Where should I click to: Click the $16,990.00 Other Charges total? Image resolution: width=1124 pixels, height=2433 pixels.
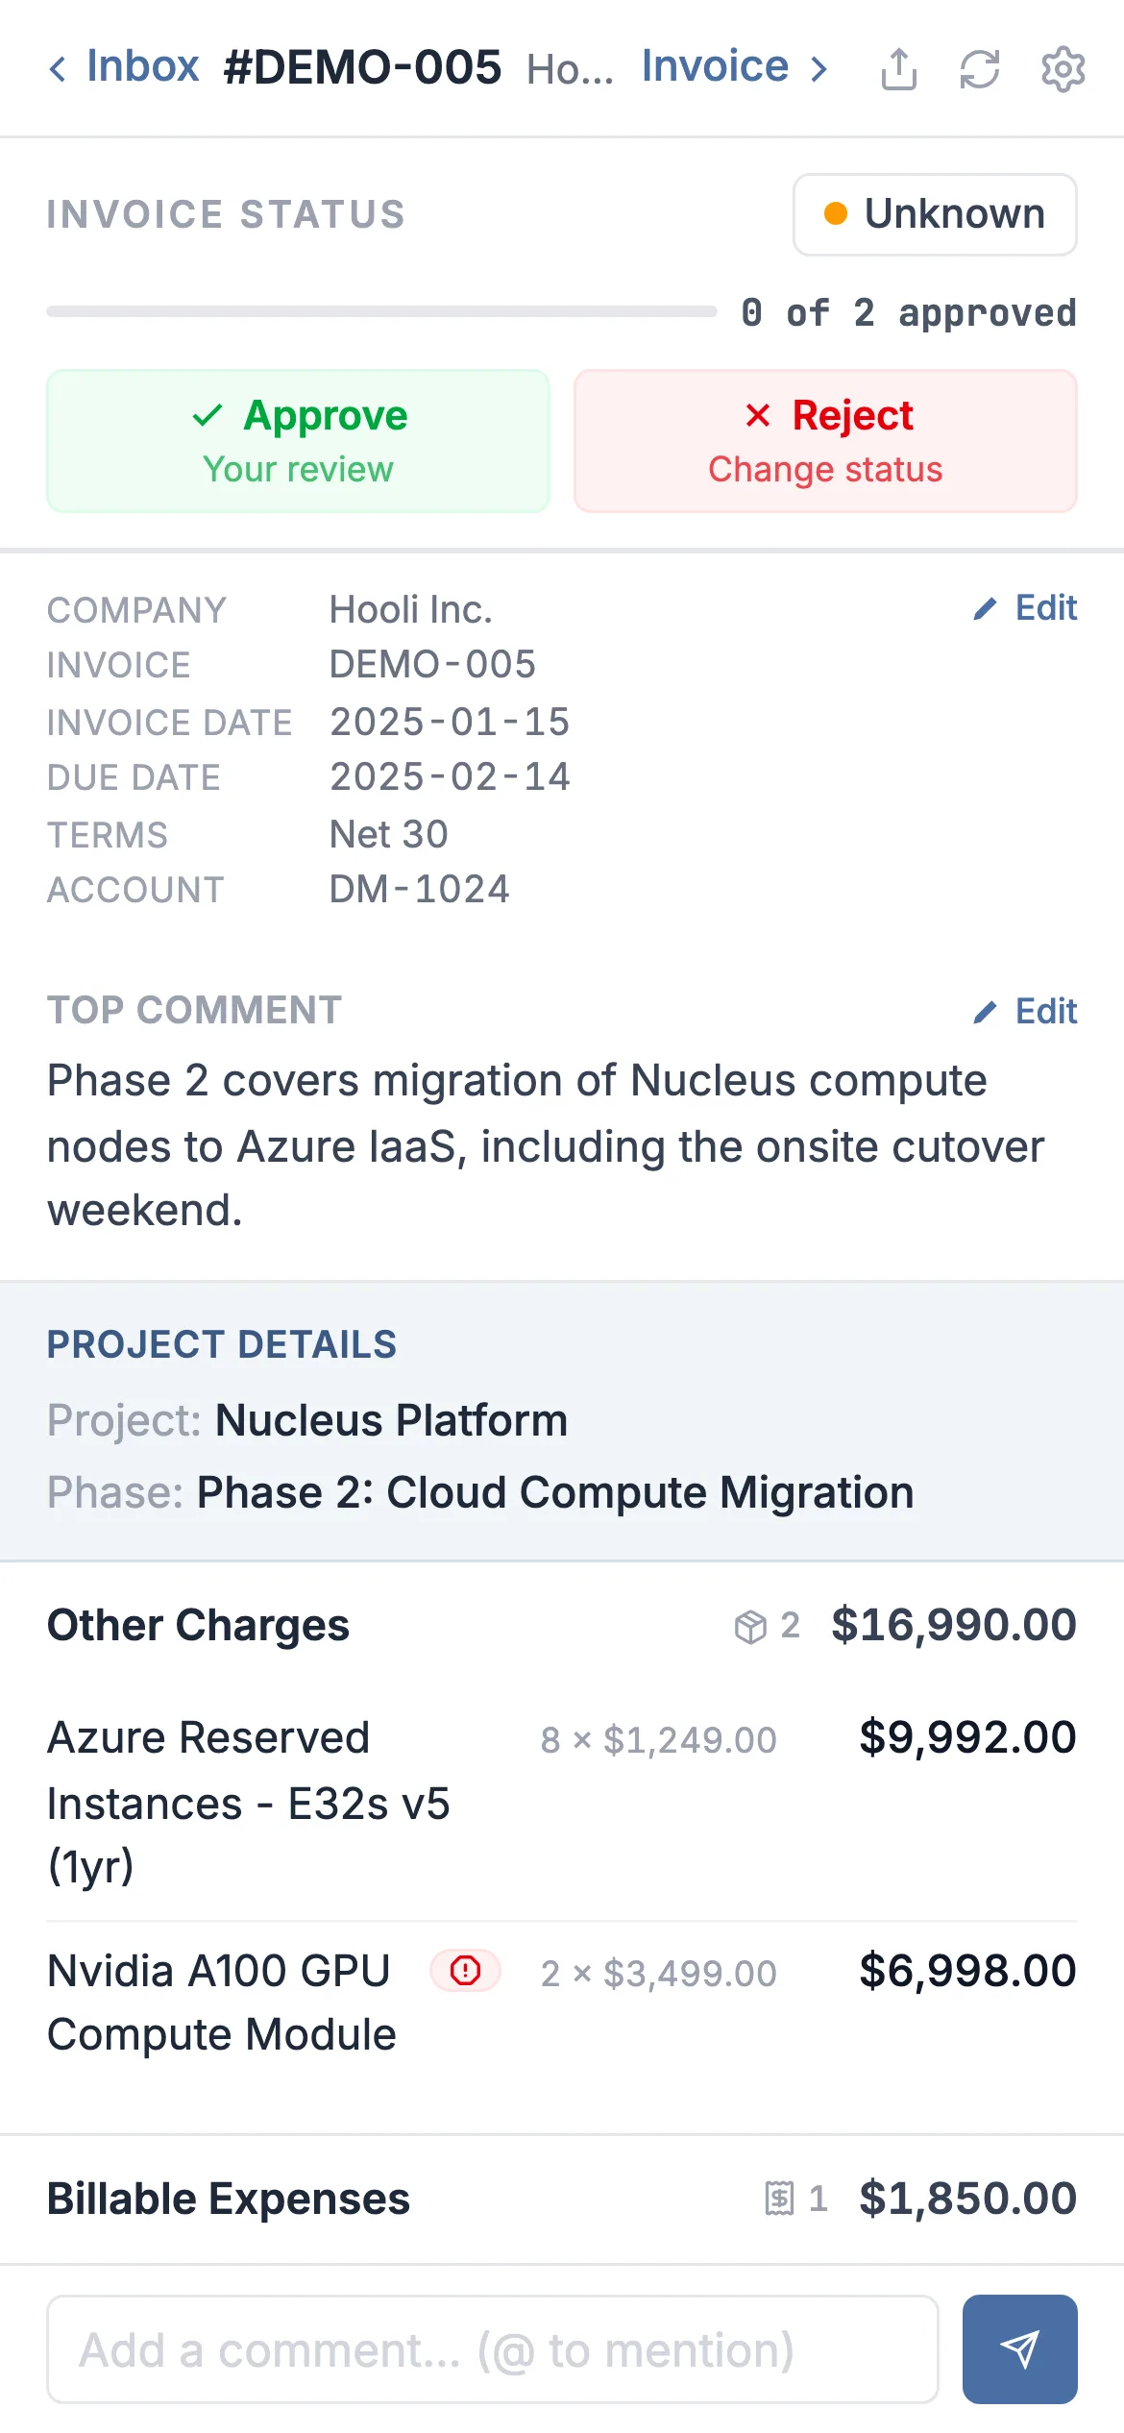pos(954,1625)
